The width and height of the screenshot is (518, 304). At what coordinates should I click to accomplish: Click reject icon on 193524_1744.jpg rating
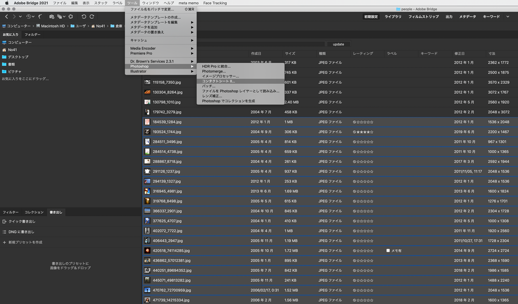[x=355, y=132]
